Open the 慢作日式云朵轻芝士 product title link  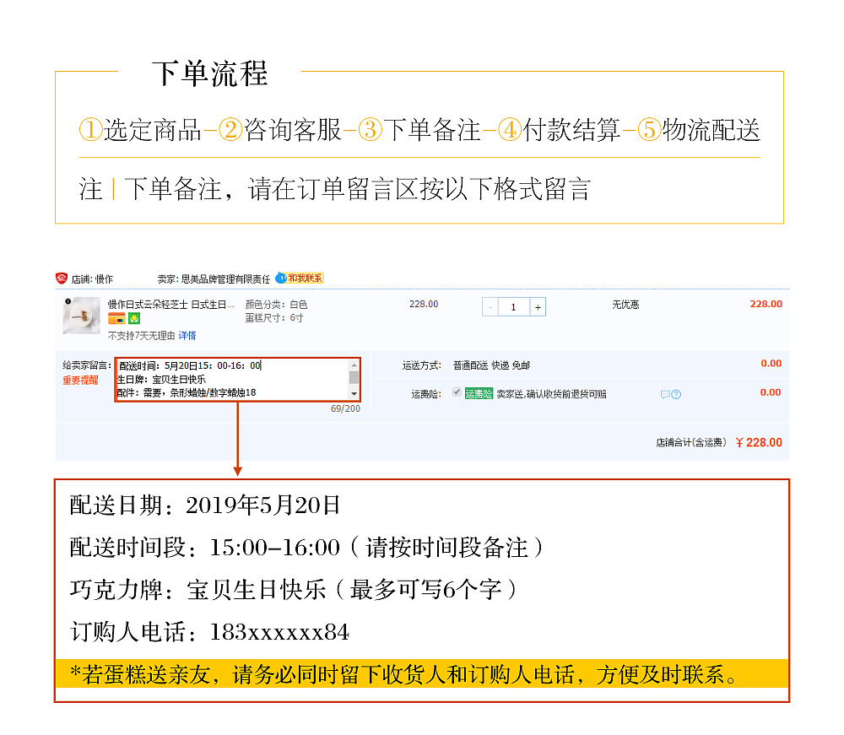tap(171, 305)
